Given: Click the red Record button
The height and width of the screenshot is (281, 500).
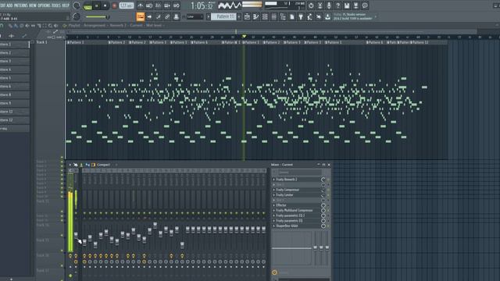Looking at the screenshot, I should click(x=114, y=5).
